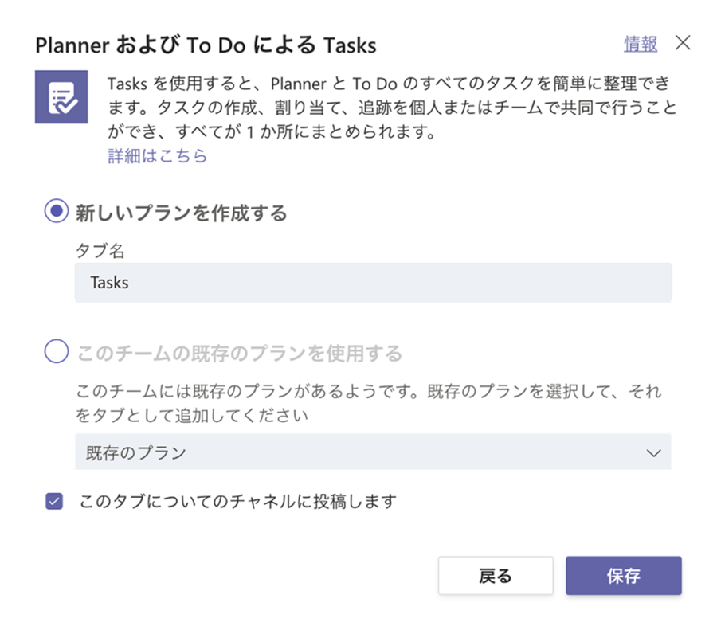Image resolution: width=717 pixels, height=634 pixels.
Task: Open the 情報 link
Action: pyautogui.click(x=641, y=45)
